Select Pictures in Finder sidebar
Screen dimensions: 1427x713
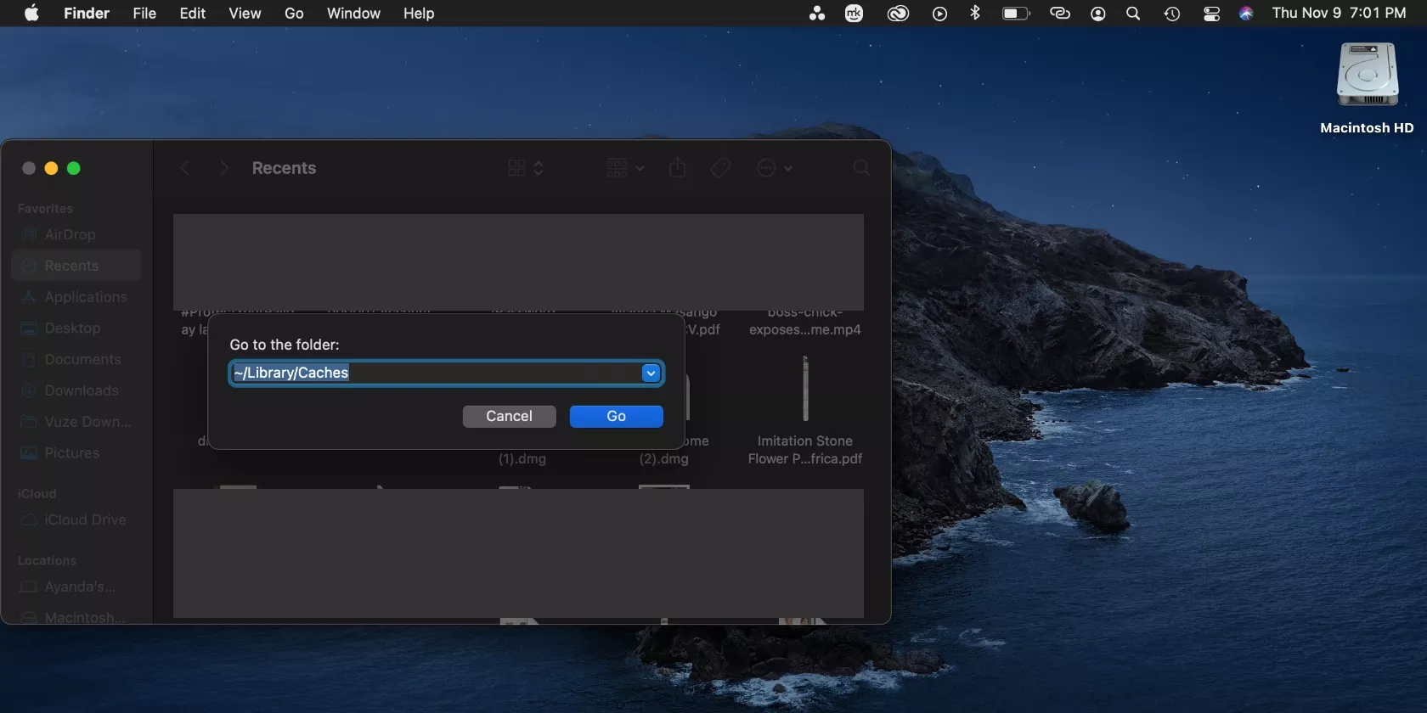click(76, 453)
